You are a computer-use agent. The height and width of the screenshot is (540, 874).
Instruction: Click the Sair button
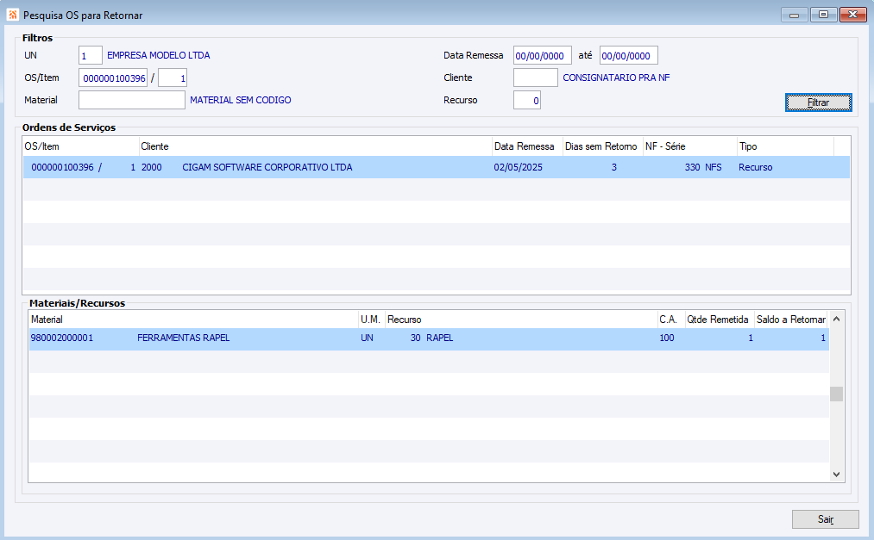coord(825,518)
